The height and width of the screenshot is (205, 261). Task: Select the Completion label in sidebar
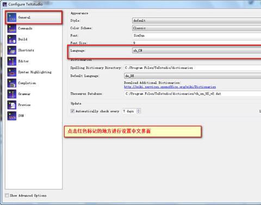click(27, 83)
